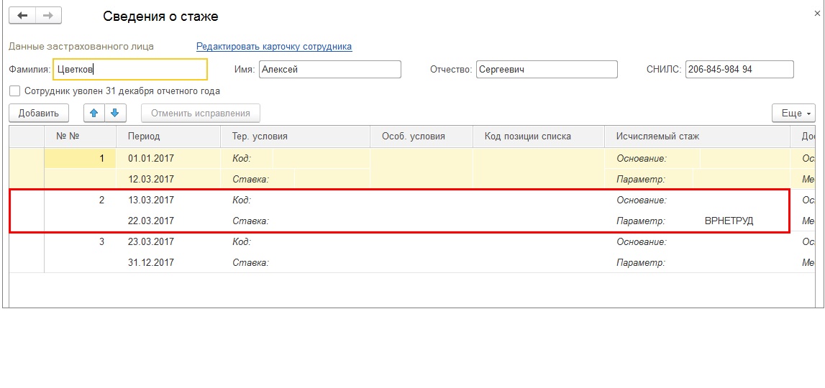Click the 'Тер. условия' column header
This screenshot has width=825, height=388.
pos(260,137)
